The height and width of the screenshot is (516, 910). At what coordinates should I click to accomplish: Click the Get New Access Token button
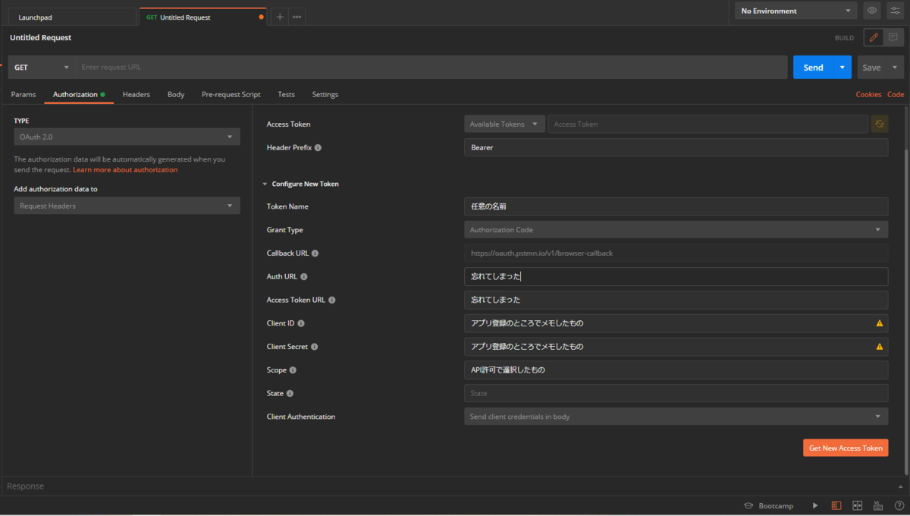(x=846, y=448)
